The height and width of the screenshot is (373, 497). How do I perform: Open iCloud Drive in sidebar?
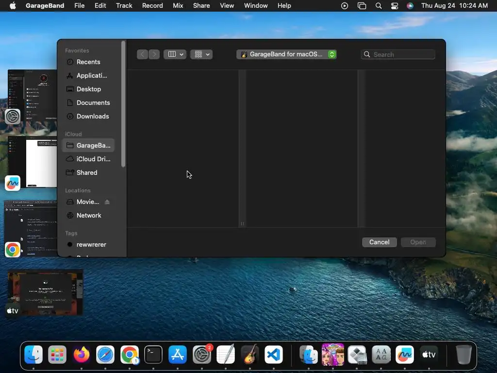coord(88,159)
